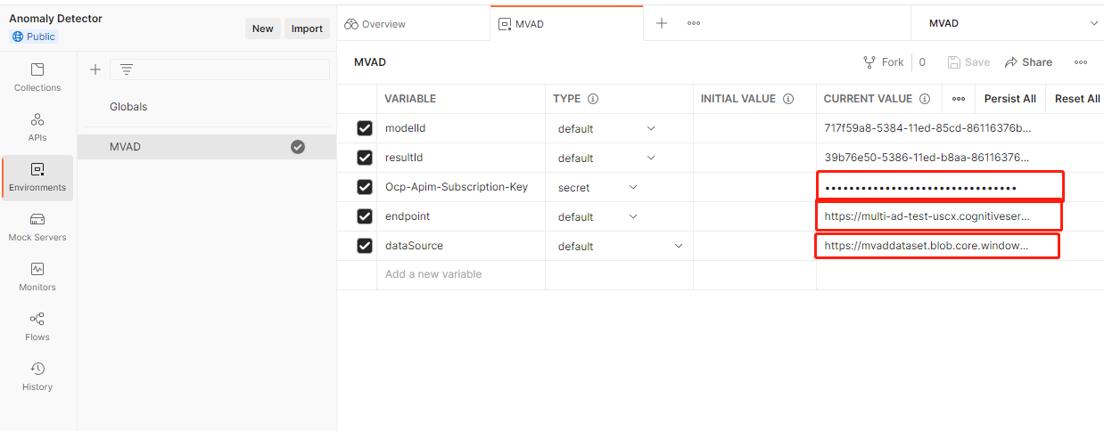The image size is (1104, 431).
Task: Click Reset All
Action: point(1077,99)
